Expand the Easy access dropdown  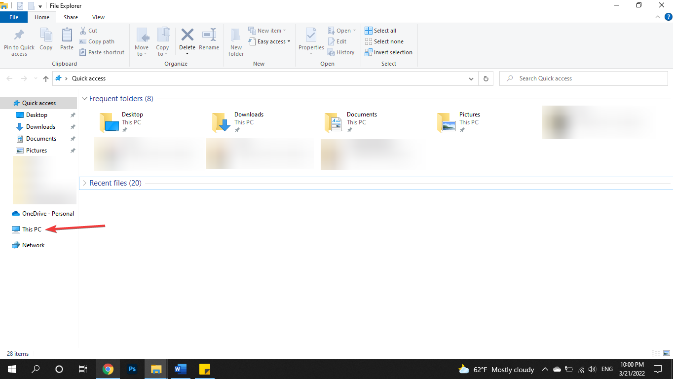[288, 41]
